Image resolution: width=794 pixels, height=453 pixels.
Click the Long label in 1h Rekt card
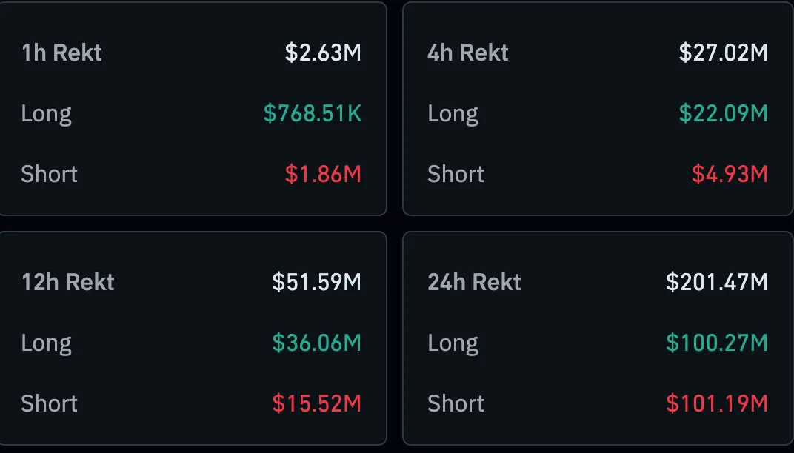[46, 113]
